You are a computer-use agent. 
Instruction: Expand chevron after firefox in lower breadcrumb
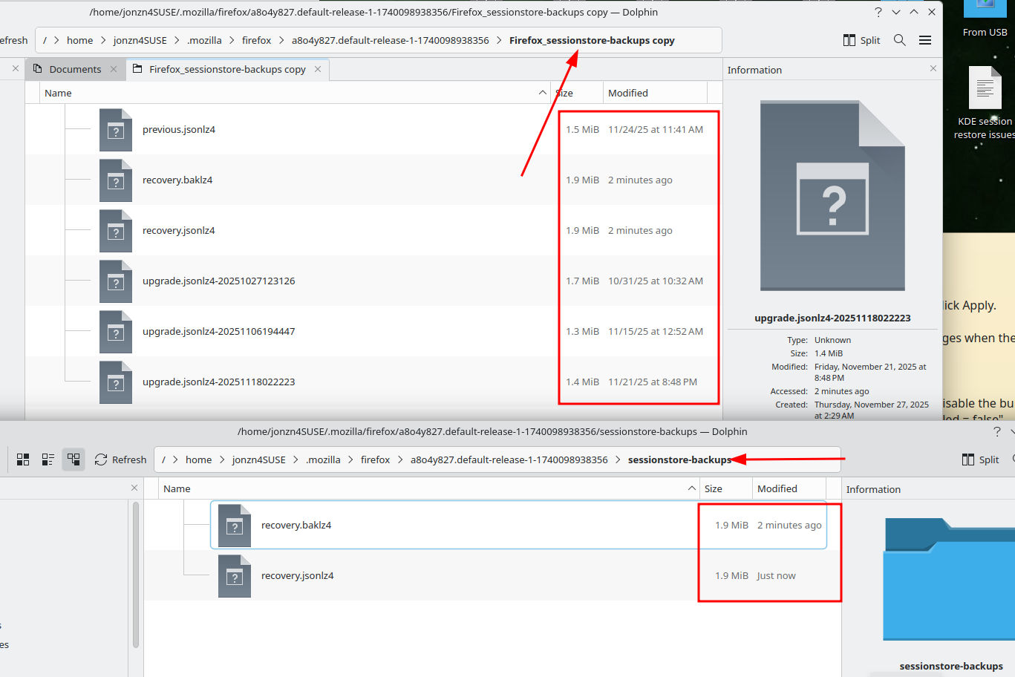[x=400, y=459]
